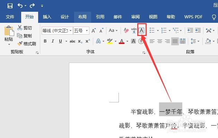The height and width of the screenshot is (138, 218).
Task: Apply red font color
Action: pyautogui.click(x=122, y=41)
